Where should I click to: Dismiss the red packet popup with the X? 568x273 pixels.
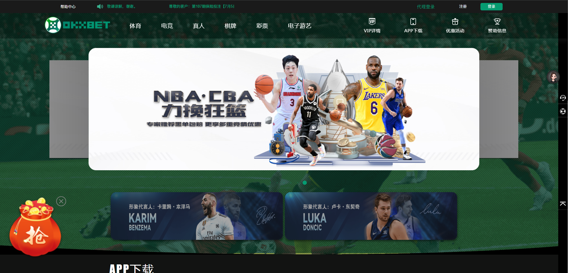point(61,201)
